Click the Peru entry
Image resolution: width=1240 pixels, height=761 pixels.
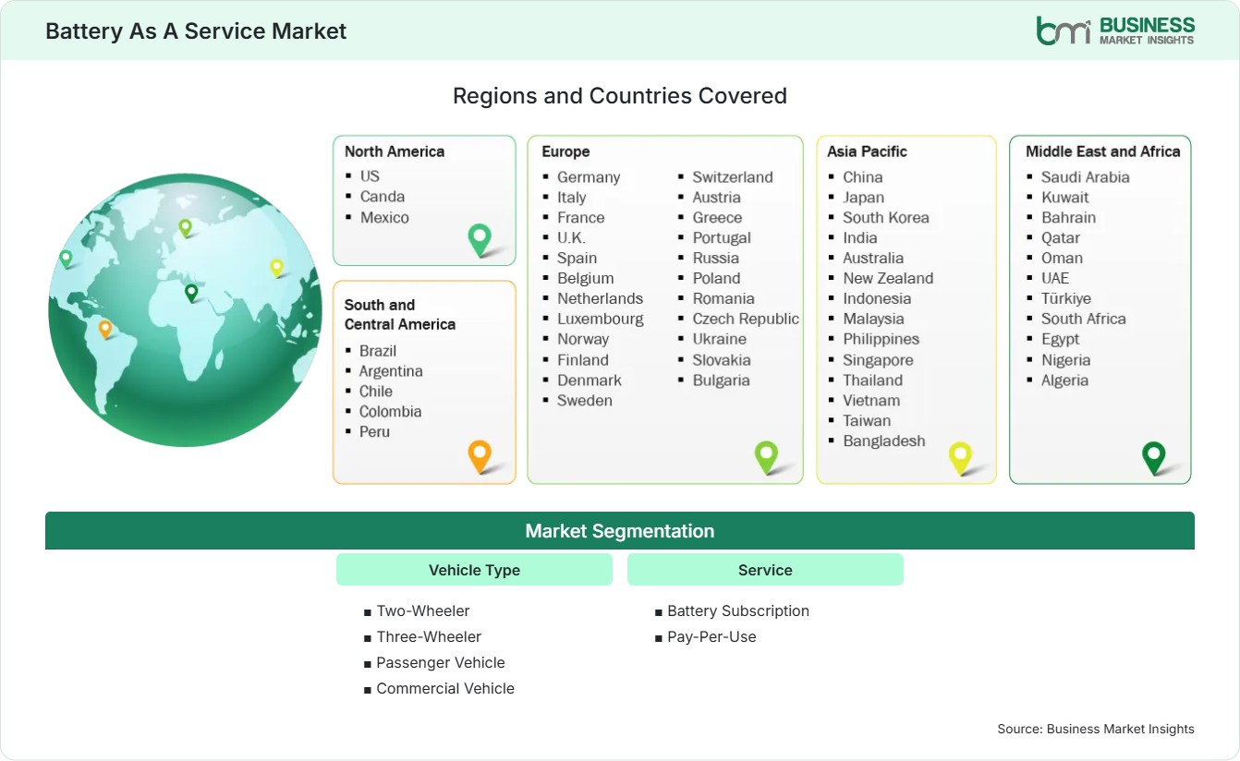(x=374, y=431)
